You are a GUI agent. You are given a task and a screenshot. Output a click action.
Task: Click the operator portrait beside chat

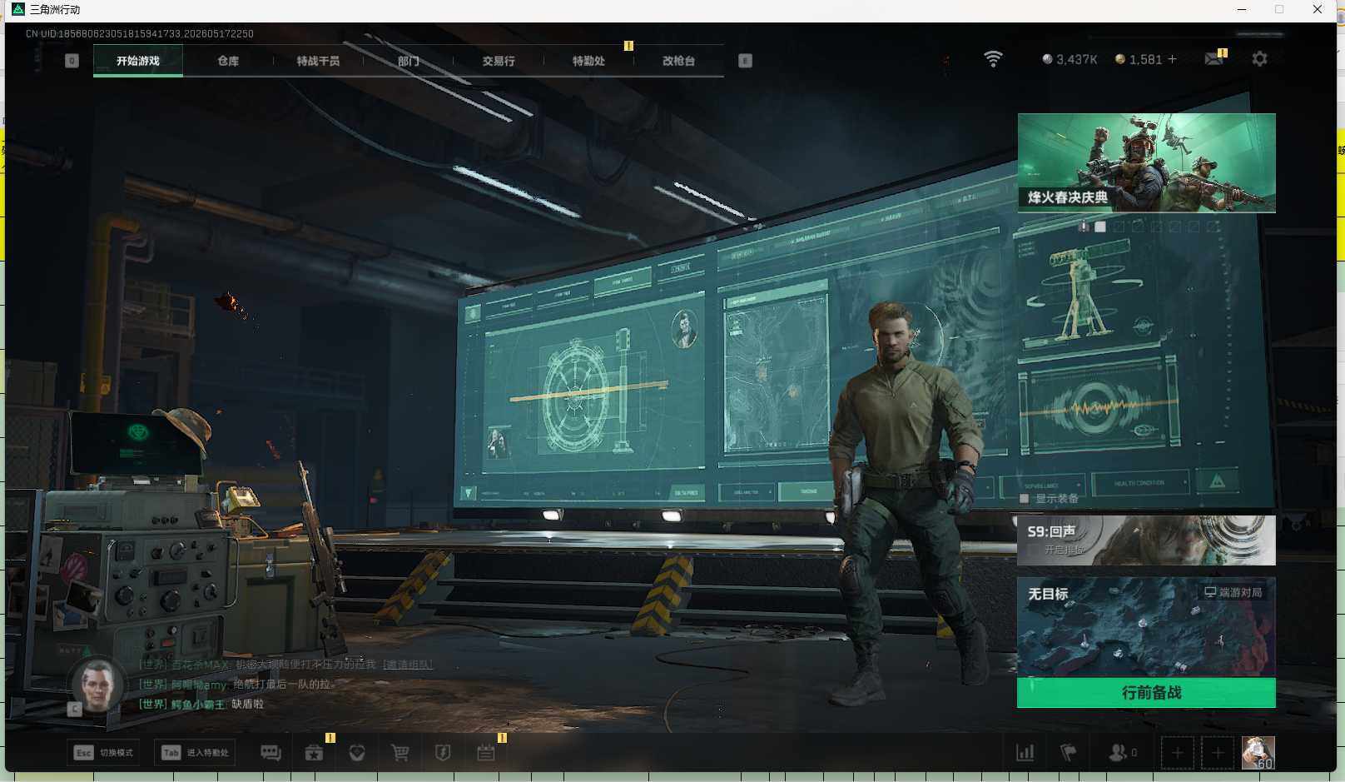97,686
